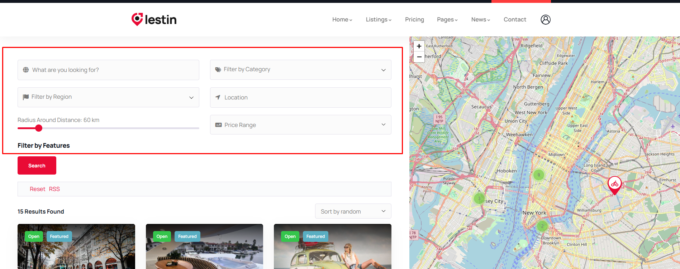Click the Location input field
Screen dimensions: 680x269
300,97
